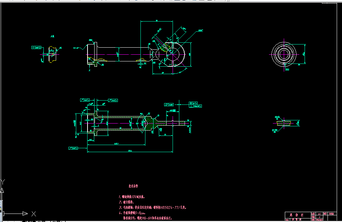Viewport: 342px width, 222px height.
Task: Select the last note line mentioning M6-6H
Action: click(x=148, y=218)
